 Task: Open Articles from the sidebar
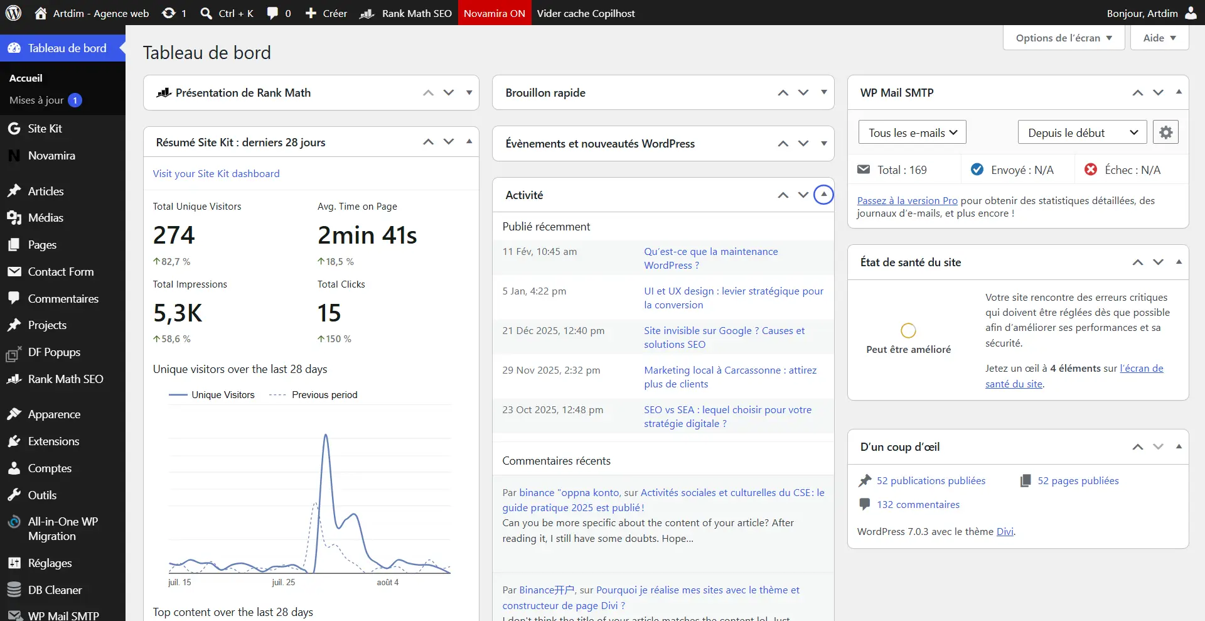[63, 192]
